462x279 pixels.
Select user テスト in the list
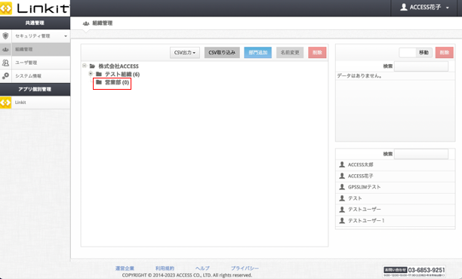click(395, 198)
